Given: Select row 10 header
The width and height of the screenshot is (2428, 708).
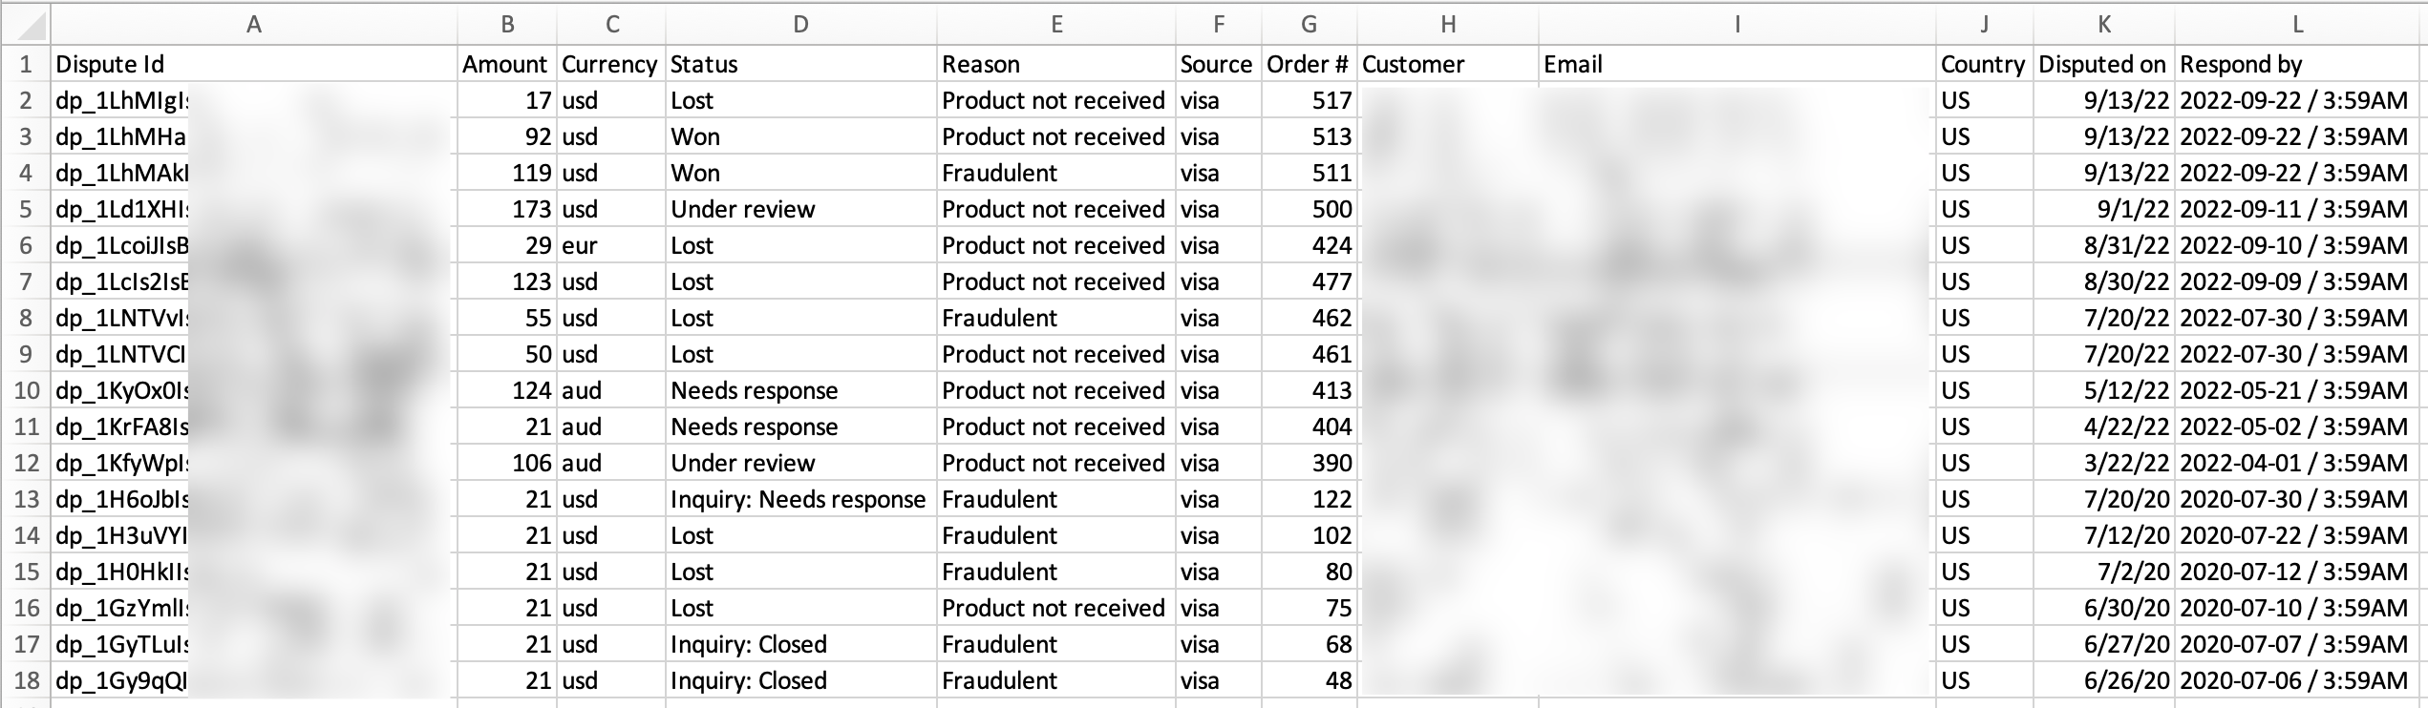Looking at the screenshot, I should pos(26,390).
